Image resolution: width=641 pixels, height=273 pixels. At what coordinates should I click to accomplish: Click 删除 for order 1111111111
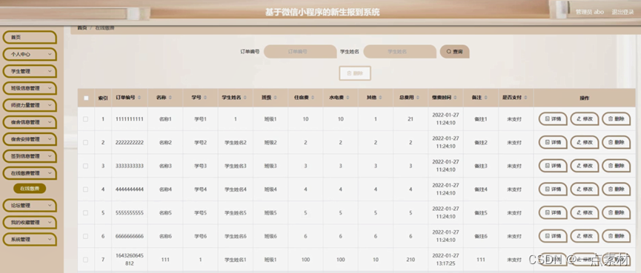(x=616, y=119)
